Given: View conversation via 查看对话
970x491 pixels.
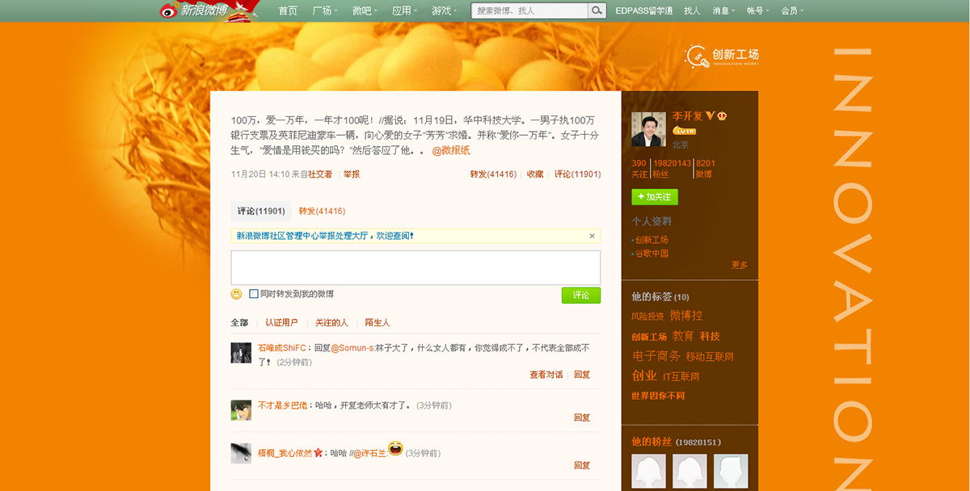Looking at the screenshot, I should (x=546, y=375).
